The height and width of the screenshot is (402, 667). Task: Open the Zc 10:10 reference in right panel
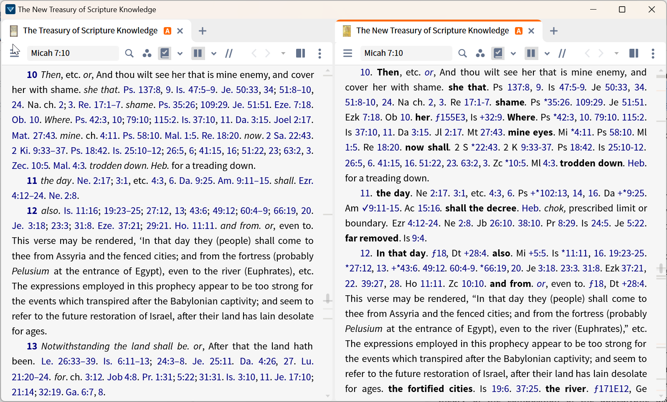coord(473,284)
